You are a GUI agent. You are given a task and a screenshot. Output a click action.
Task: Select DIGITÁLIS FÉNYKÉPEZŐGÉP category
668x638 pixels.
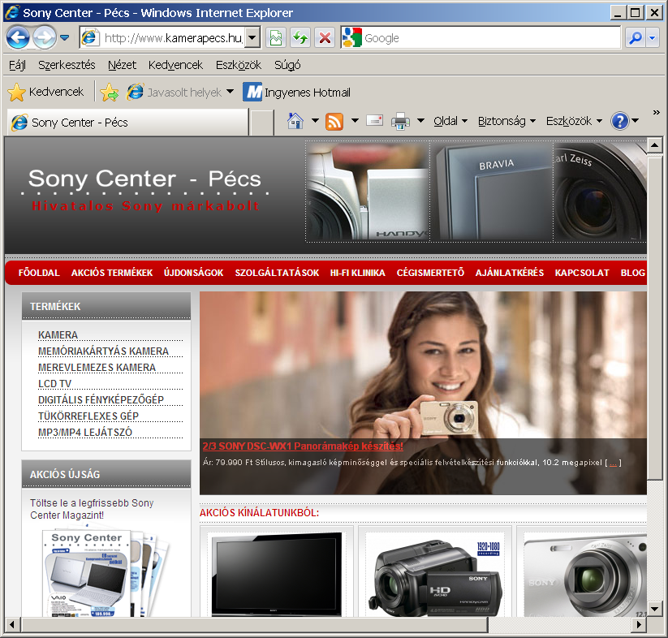101,400
